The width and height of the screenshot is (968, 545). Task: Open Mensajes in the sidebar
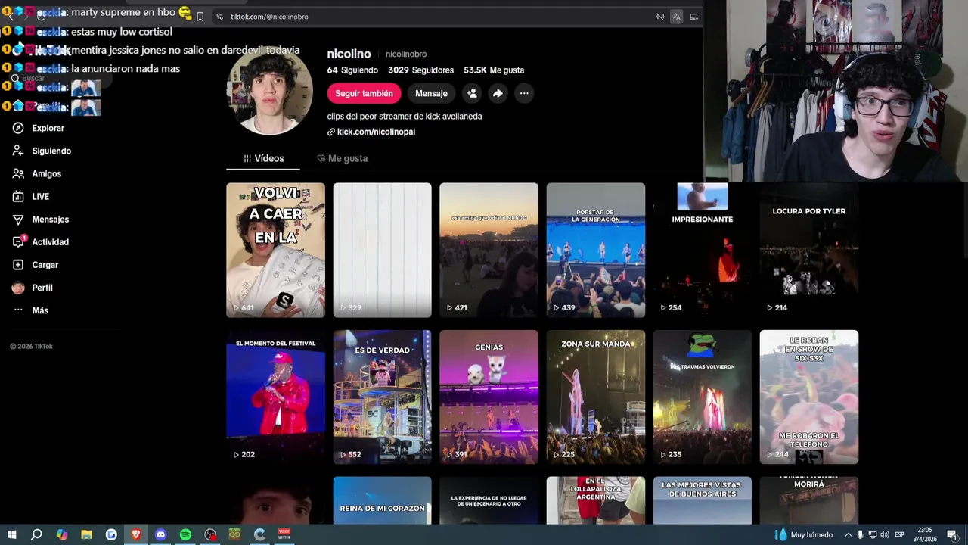point(41,219)
